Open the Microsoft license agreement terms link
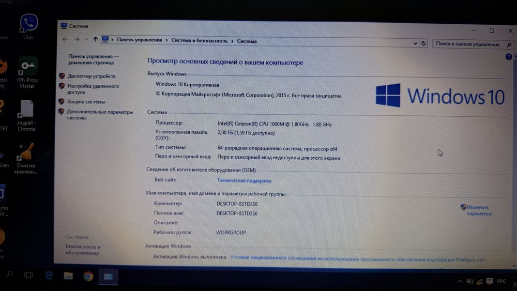 (357, 259)
